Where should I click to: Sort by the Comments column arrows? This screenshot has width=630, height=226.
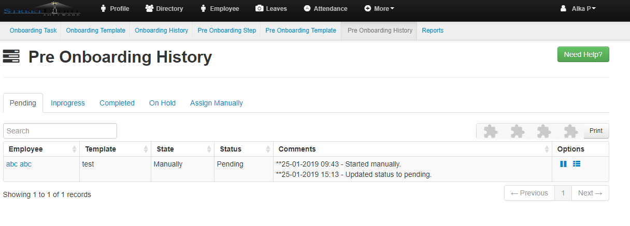pos(547,149)
